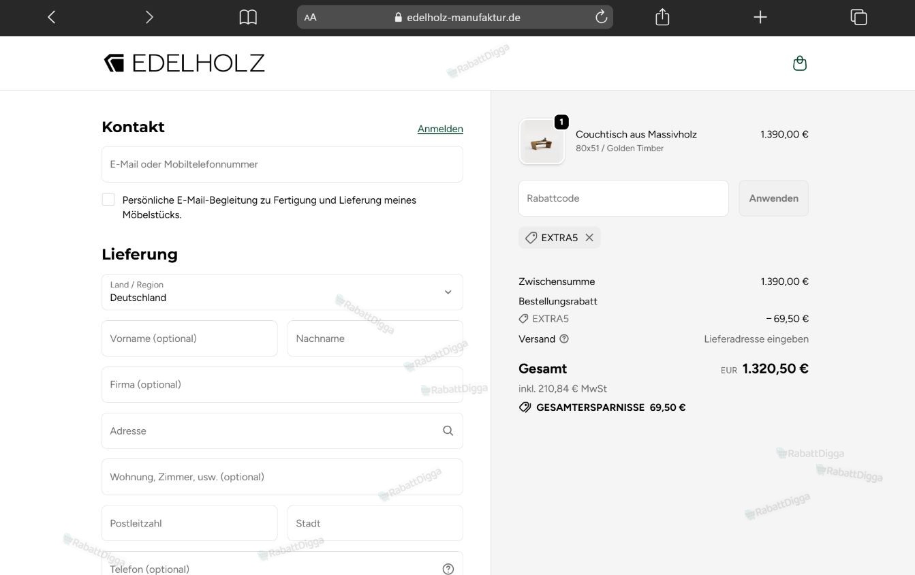The height and width of the screenshot is (575, 915).
Task: Open the AA reader settings in address bar
Action: click(311, 18)
